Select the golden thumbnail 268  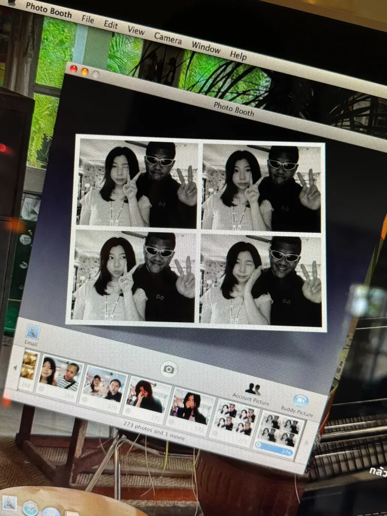(29, 370)
